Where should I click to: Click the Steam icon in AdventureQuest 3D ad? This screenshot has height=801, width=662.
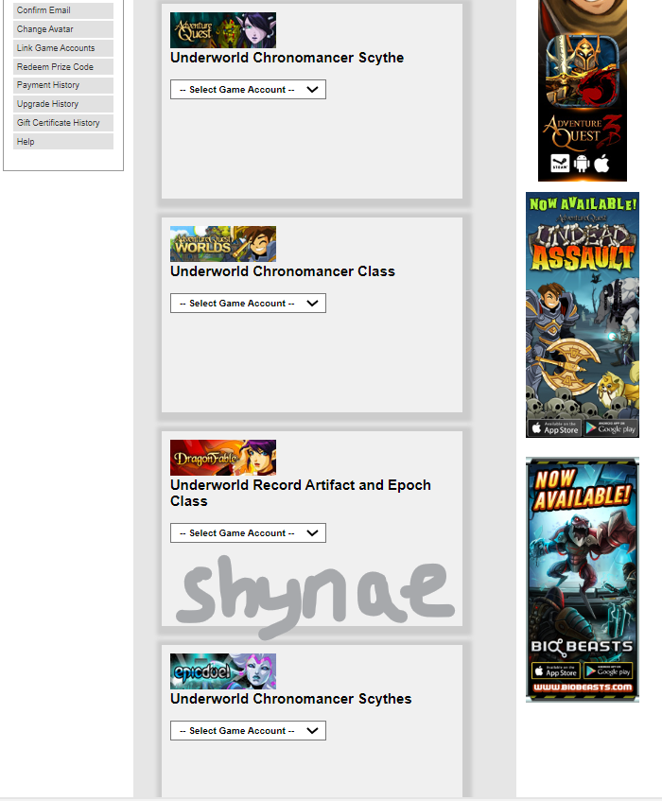[x=560, y=164]
